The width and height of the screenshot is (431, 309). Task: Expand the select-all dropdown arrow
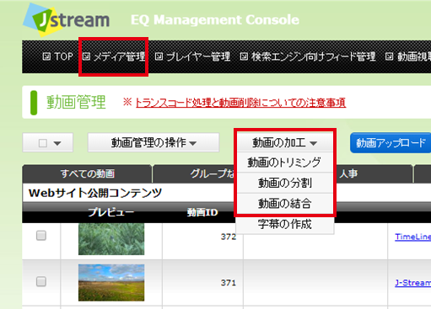coord(57,143)
